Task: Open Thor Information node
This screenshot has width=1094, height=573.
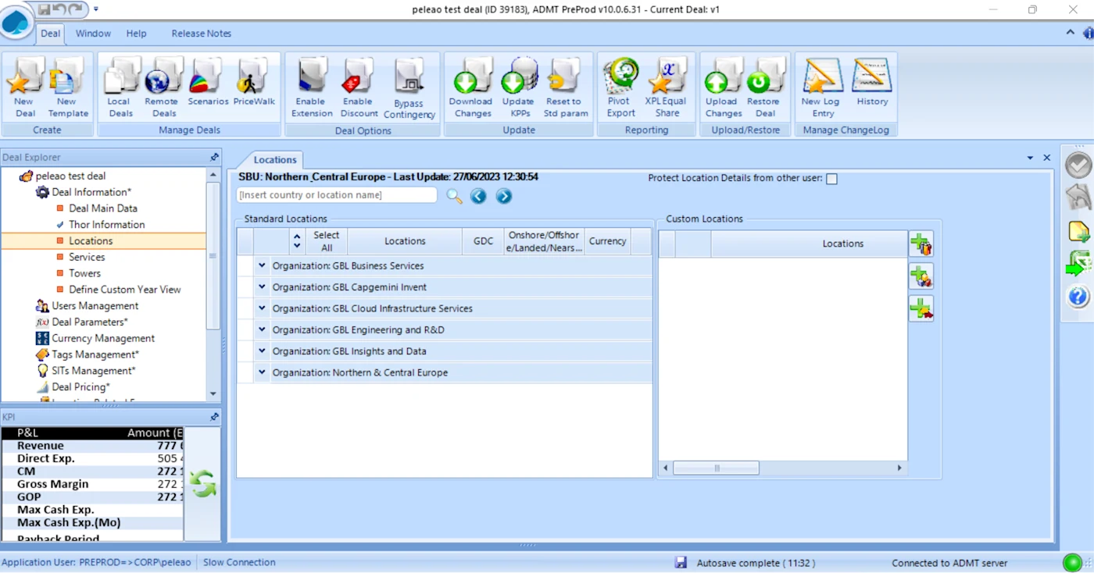Action: (107, 225)
